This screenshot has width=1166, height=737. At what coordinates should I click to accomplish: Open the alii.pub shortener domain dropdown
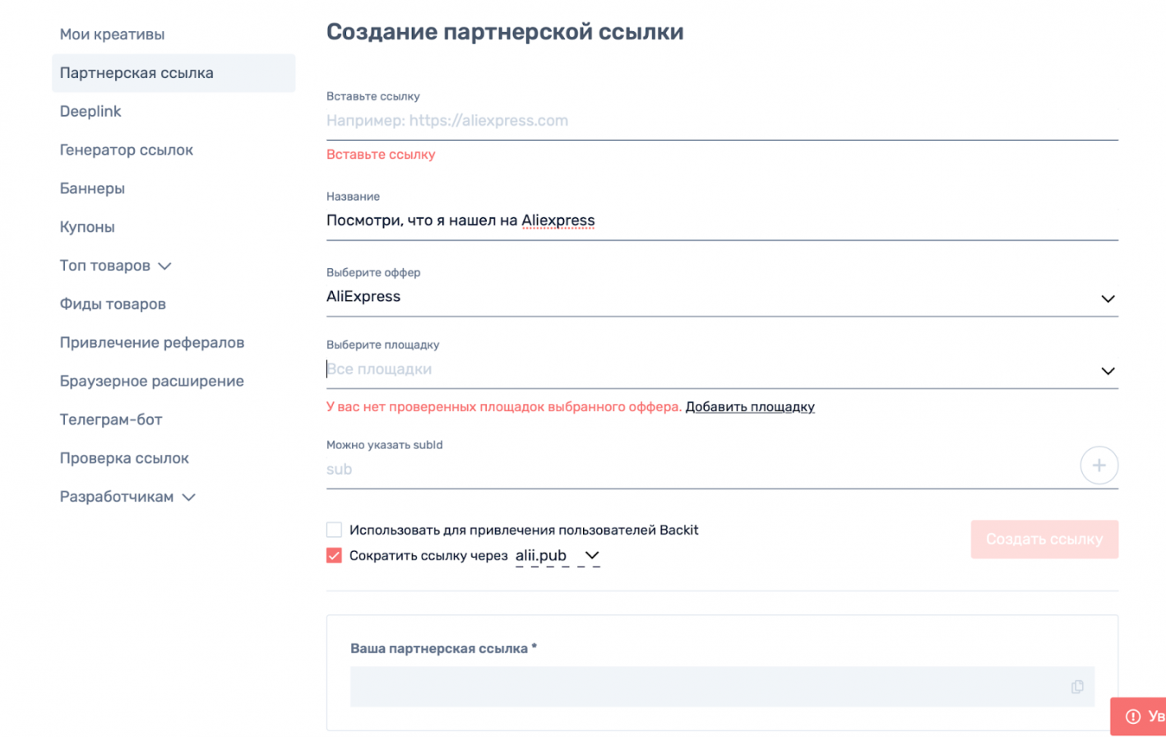(x=558, y=556)
